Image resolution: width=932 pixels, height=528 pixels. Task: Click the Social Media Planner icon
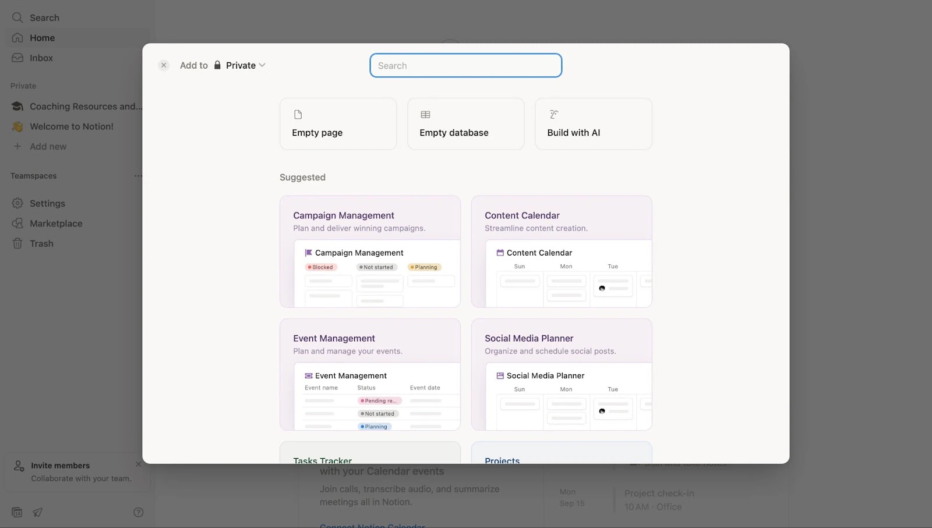[x=500, y=375]
